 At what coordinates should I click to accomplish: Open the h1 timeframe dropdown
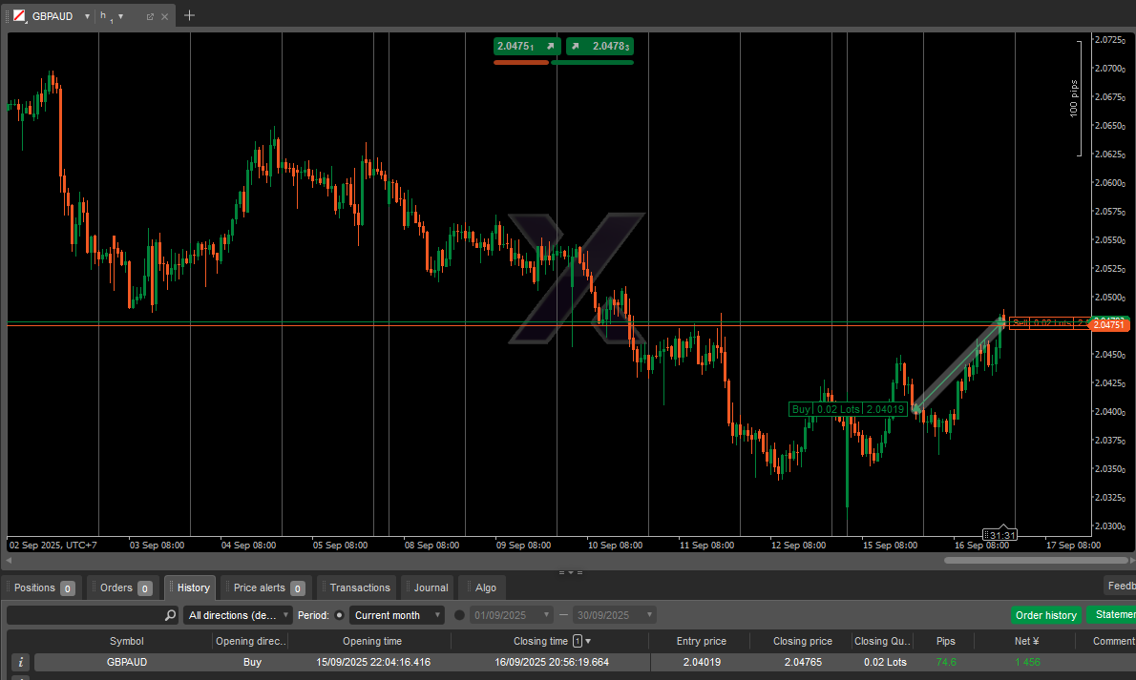[x=120, y=16]
